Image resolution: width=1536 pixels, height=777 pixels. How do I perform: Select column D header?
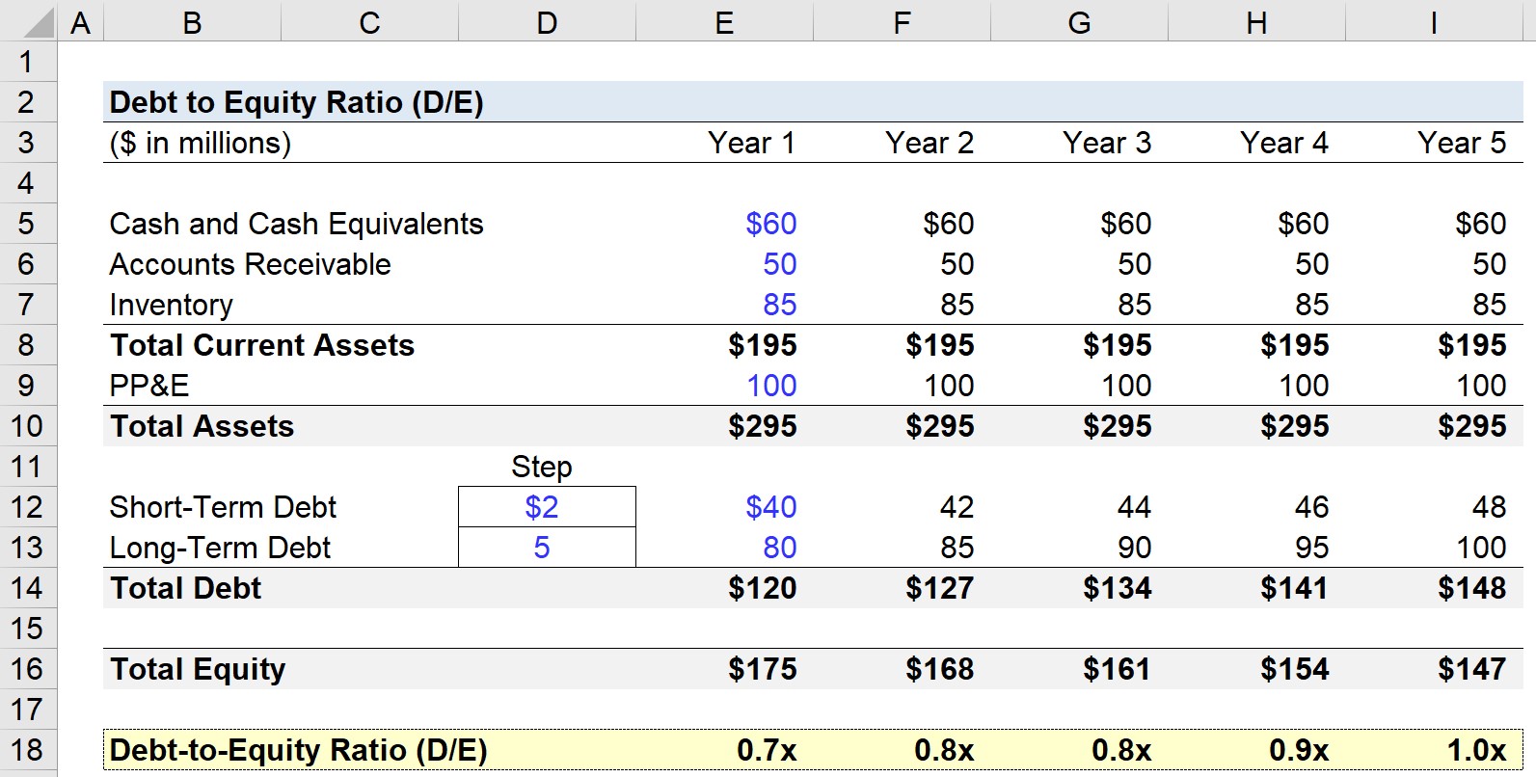tap(547, 20)
